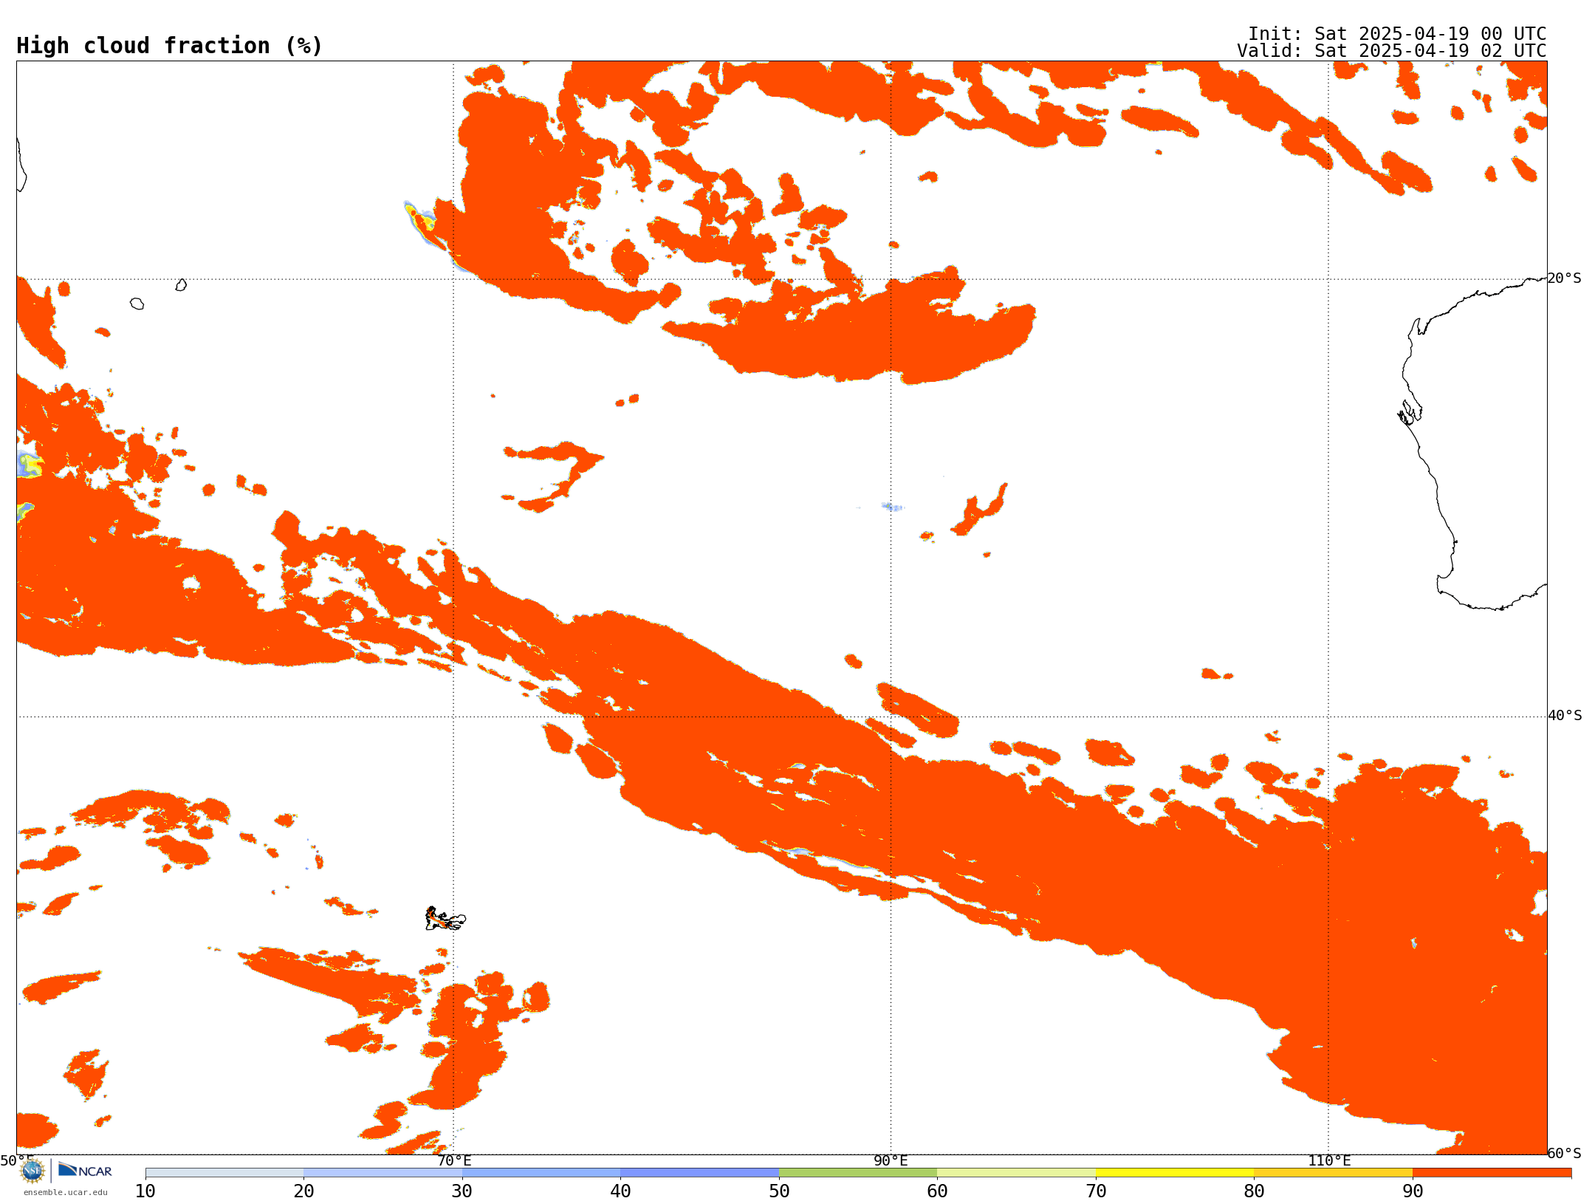The height and width of the screenshot is (1201, 1595).
Task: Click the 90°E longitude label
Action: 891,1160
